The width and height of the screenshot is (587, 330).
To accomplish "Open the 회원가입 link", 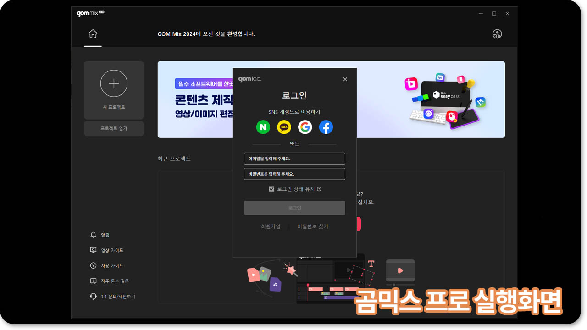I will point(271,226).
